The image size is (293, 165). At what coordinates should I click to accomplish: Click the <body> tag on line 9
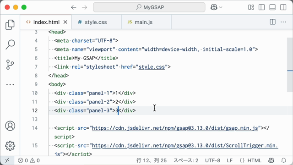(x=57, y=84)
